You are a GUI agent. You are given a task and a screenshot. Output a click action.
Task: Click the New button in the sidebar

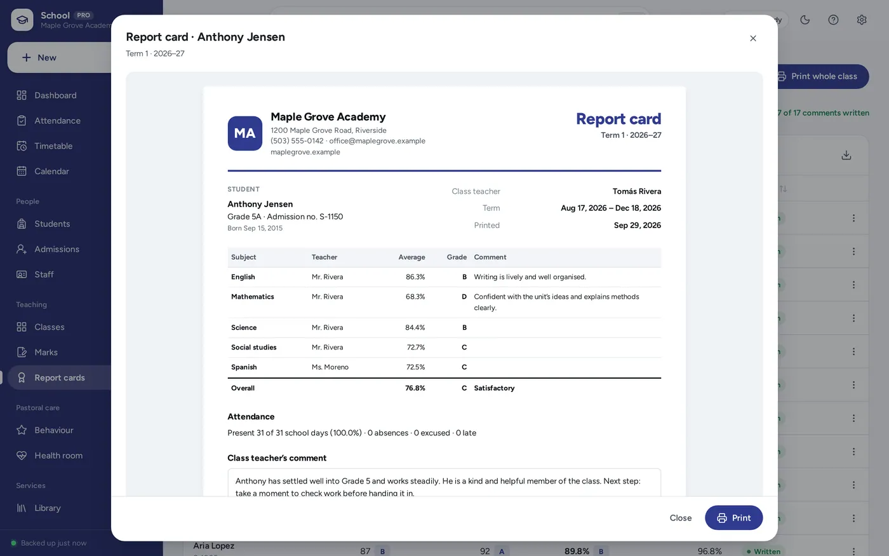pyautogui.click(x=60, y=57)
